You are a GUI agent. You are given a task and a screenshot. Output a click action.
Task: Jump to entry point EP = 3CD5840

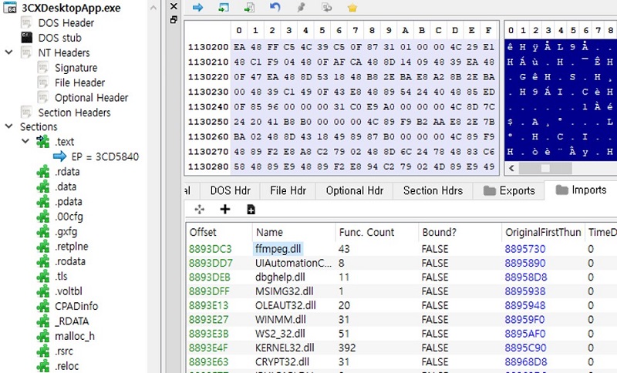[x=105, y=156]
